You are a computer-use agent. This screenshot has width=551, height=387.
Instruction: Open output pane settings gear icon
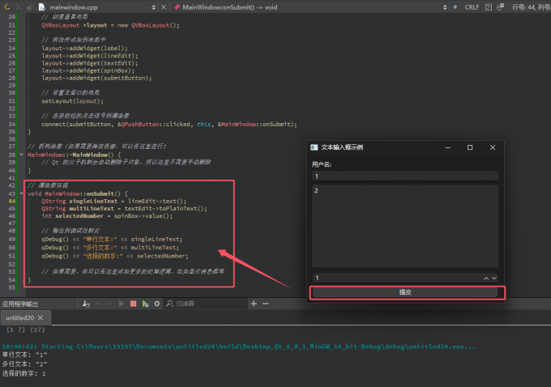click(157, 304)
